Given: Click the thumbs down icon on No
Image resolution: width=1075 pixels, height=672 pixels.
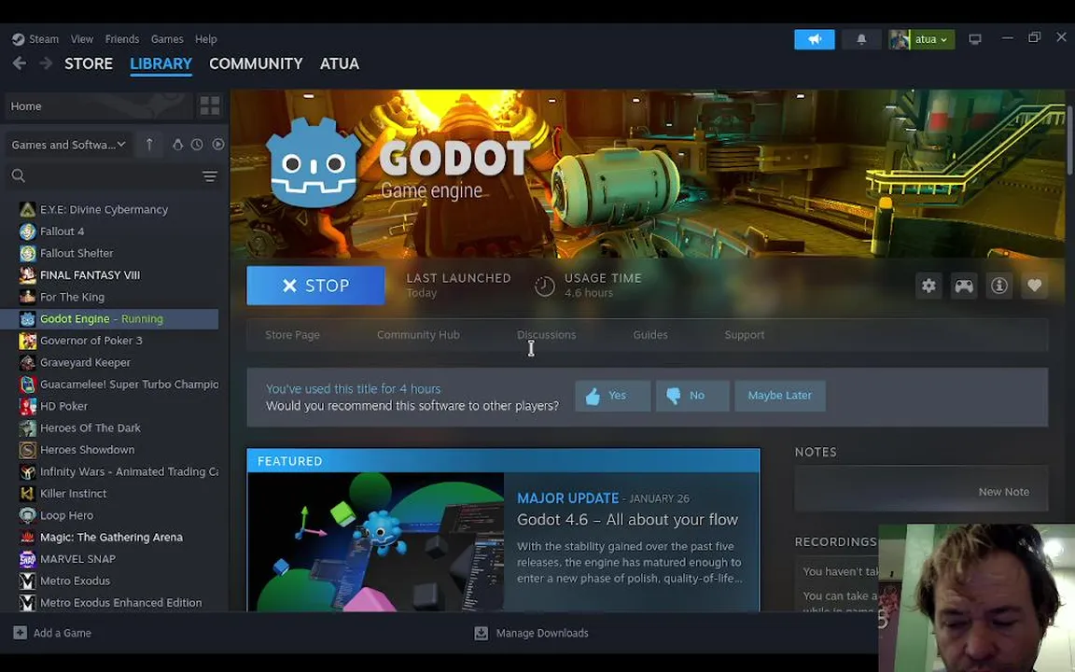Looking at the screenshot, I should click(673, 396).
